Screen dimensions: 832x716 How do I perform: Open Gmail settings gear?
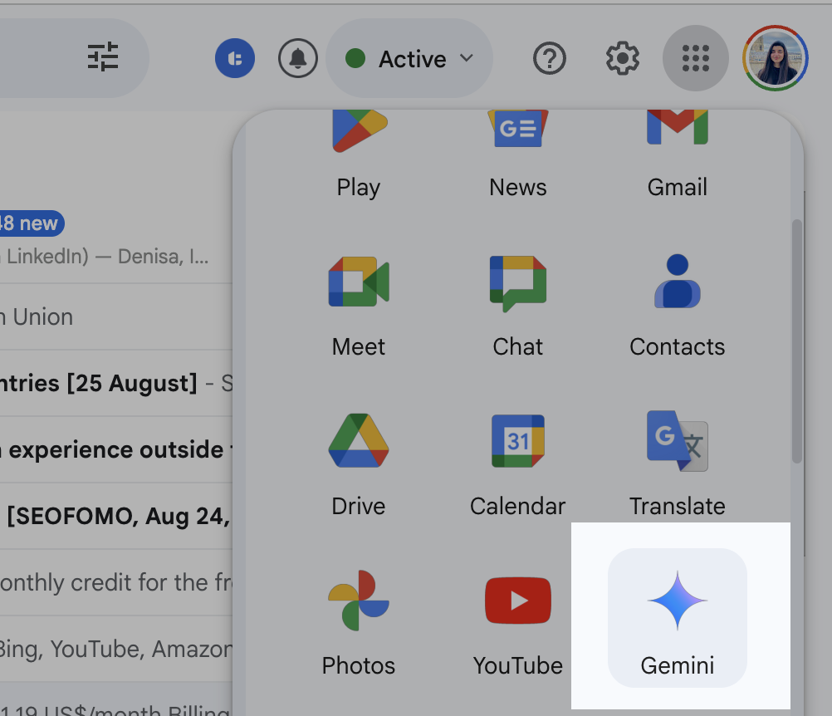[623, 58]
